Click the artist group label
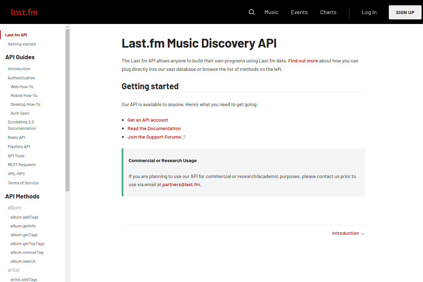Screen dimensions: 423x282 14,270
